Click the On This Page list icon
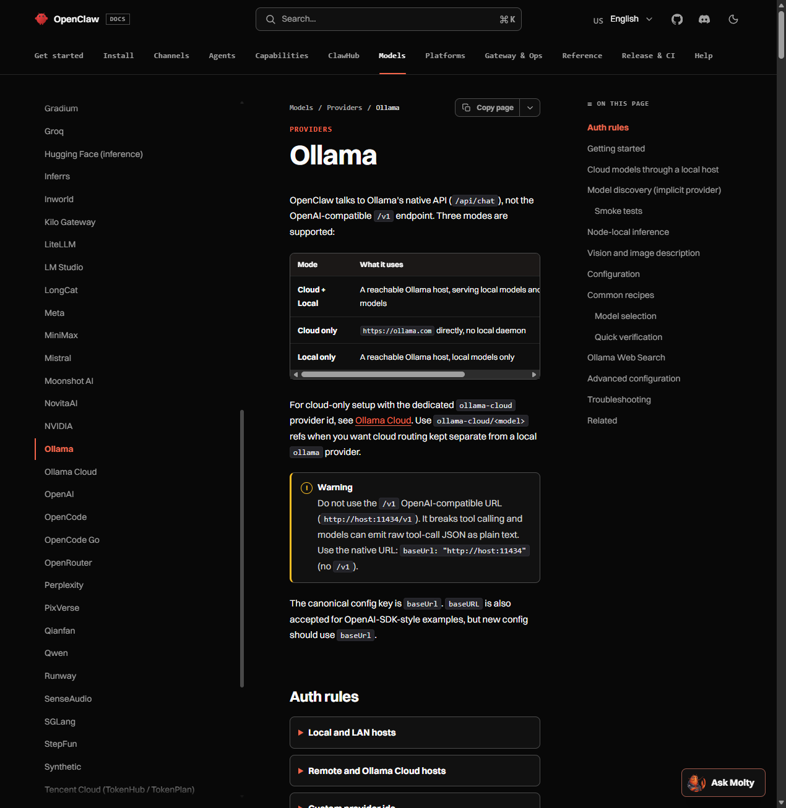This screenshot has width=786, height=808. [590, 104]
